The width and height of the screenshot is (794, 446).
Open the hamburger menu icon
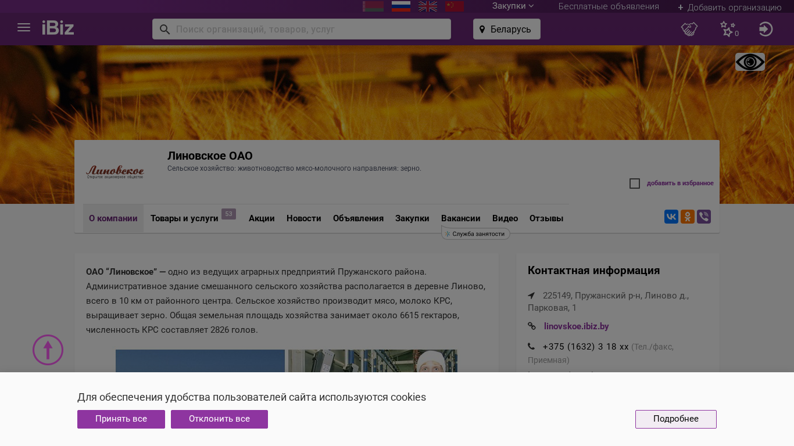(24, 28)
